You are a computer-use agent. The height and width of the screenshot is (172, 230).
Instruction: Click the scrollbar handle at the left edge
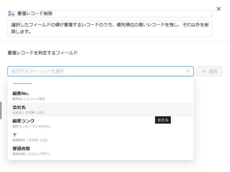pos(1,110)
